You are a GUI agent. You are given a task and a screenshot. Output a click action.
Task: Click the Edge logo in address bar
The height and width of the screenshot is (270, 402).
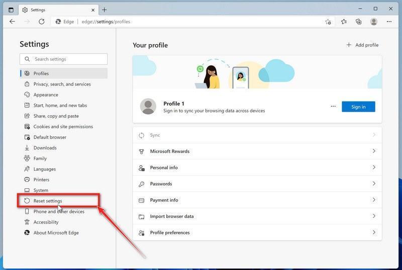click(58, 22)
